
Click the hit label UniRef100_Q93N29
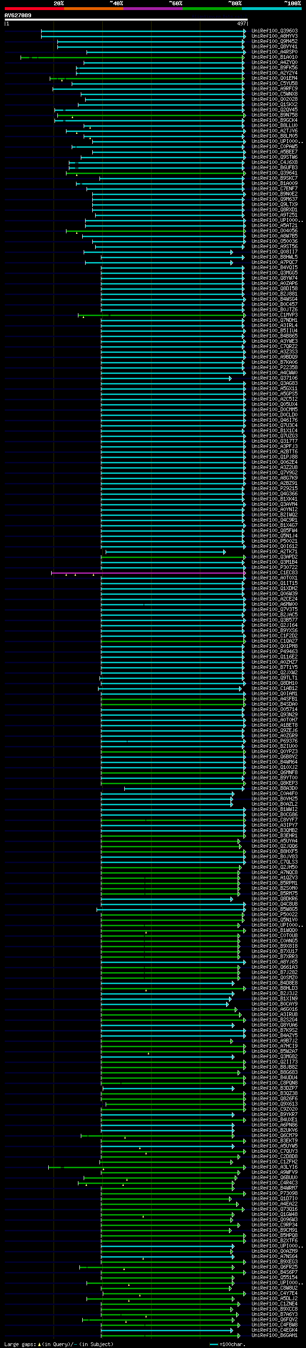[274, 714]
